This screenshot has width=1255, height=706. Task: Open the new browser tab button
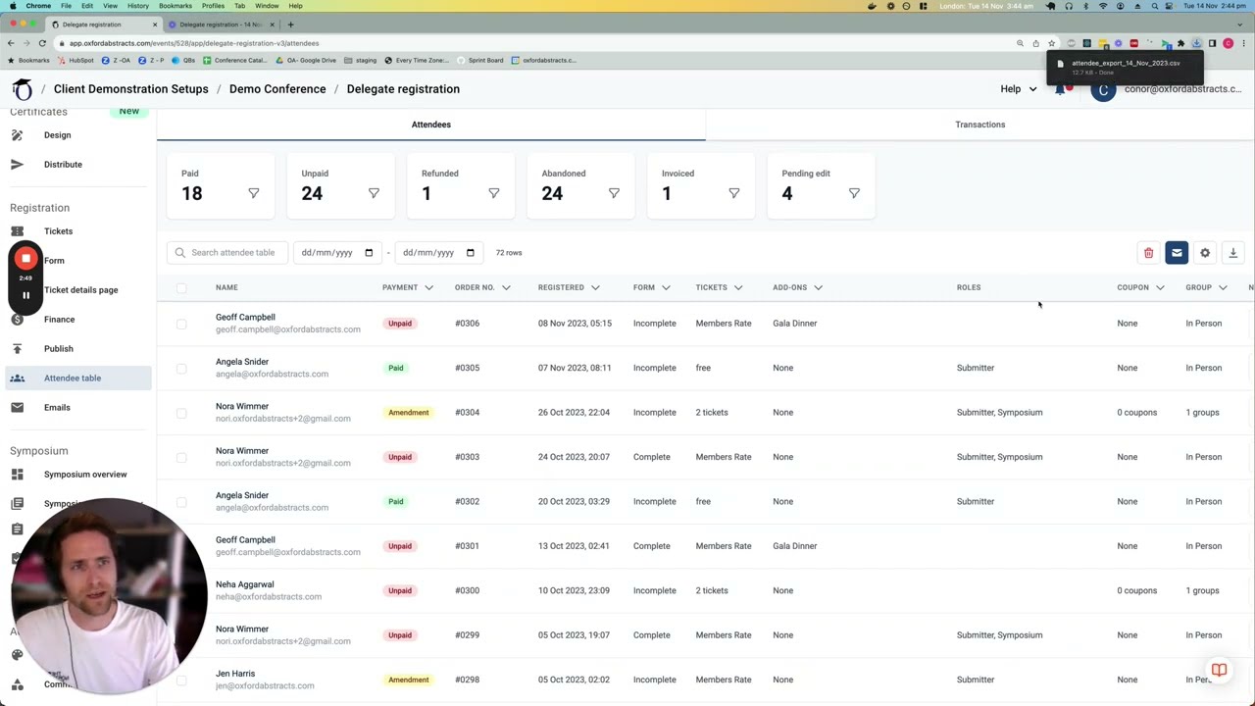(x=290, y=25)
